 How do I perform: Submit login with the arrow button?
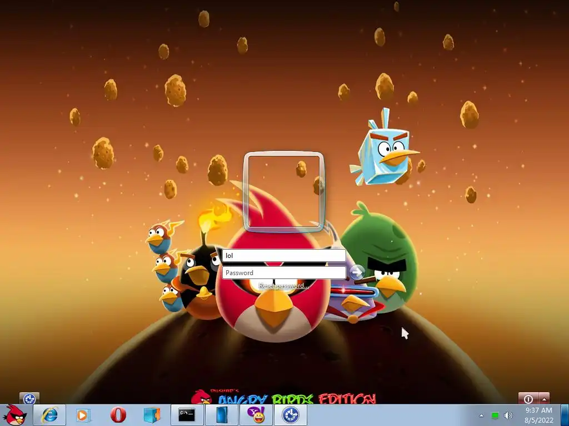click(357, 272)
